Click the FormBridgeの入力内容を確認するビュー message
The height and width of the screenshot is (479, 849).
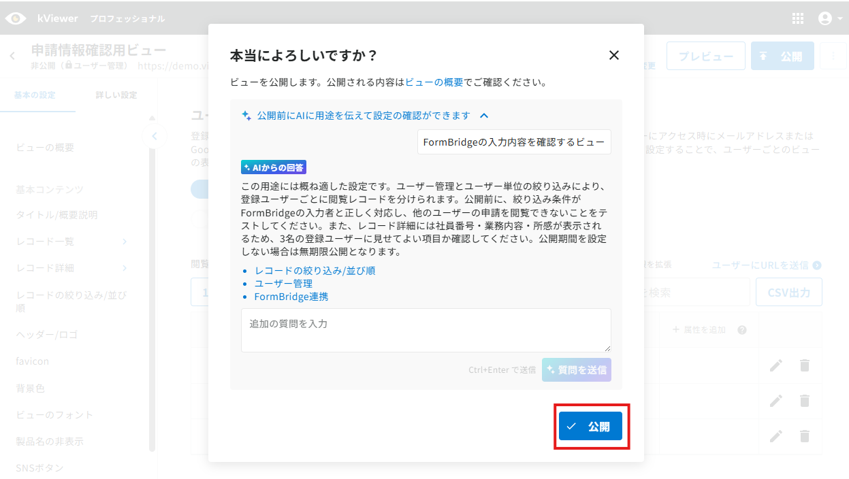(x=514, y=142)
